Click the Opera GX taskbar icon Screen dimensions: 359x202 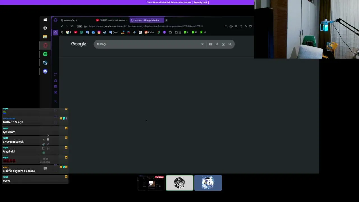click(x=45, y=45)
